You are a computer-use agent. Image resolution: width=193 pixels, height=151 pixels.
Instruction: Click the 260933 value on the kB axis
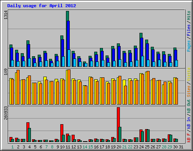click(6, 113)
